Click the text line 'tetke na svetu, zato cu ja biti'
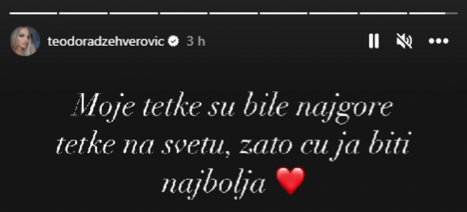The height and width of the screenshot is (212, 467). [x=233, y=147]
